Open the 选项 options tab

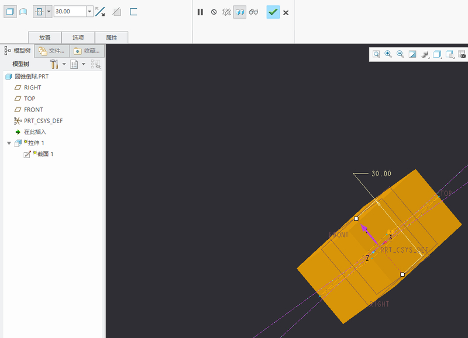pyautogui.click(x=78, y=37)
